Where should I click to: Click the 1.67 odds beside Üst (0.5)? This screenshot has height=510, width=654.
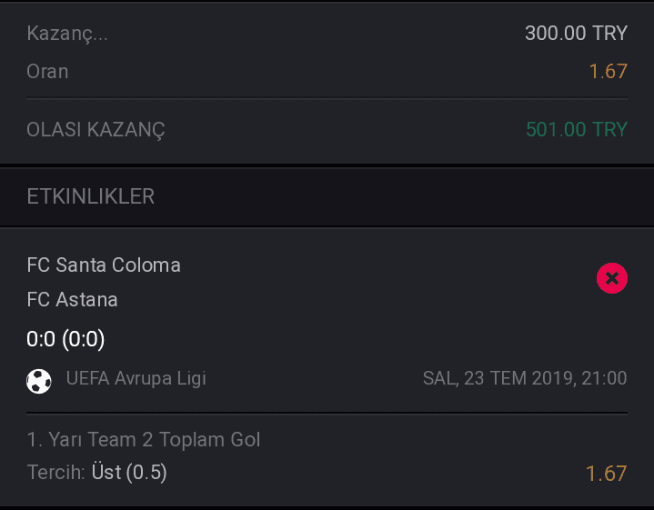point(606,474)
